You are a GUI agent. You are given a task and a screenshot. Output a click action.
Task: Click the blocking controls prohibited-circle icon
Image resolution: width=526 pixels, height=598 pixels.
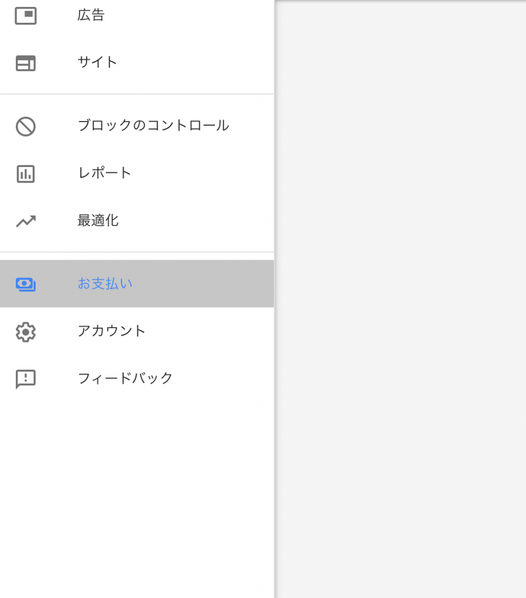26,127
